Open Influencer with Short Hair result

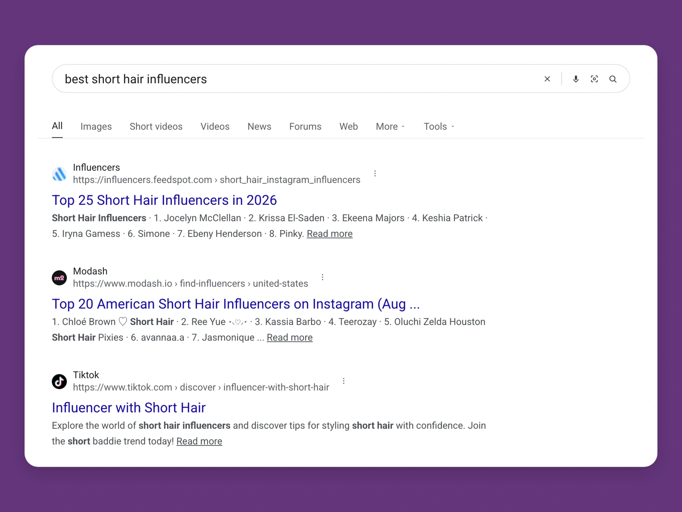(129, 407)
